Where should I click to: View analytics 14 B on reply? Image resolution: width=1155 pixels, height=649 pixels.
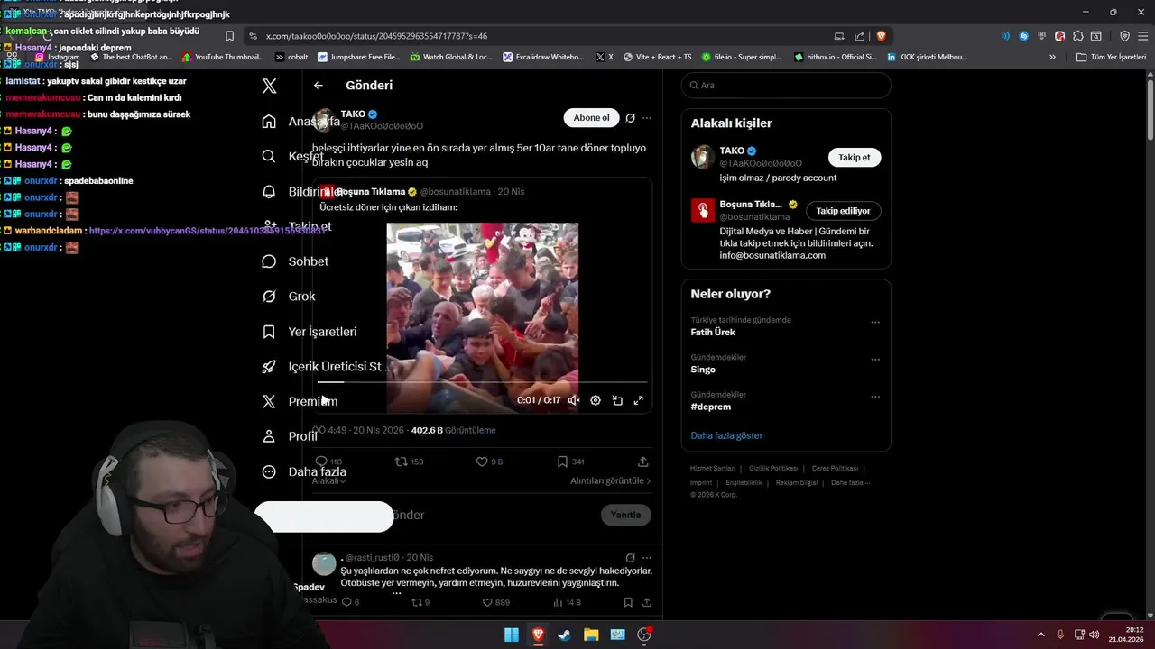(x=567, y=602)
